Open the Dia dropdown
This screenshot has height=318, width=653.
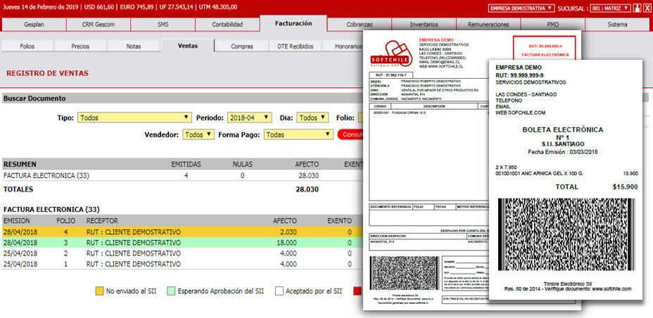[312, 117]
